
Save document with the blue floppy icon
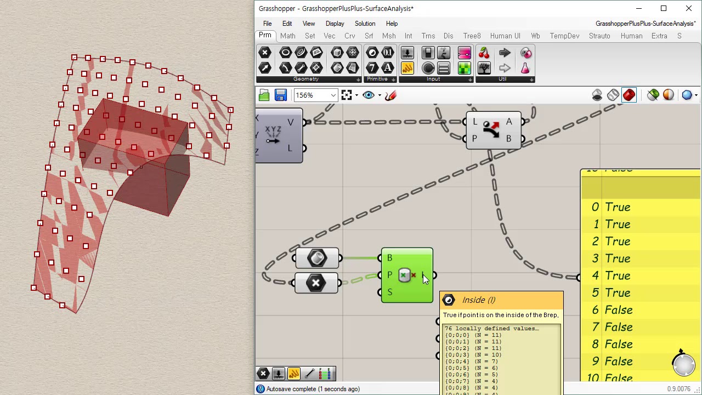point(281,95)
